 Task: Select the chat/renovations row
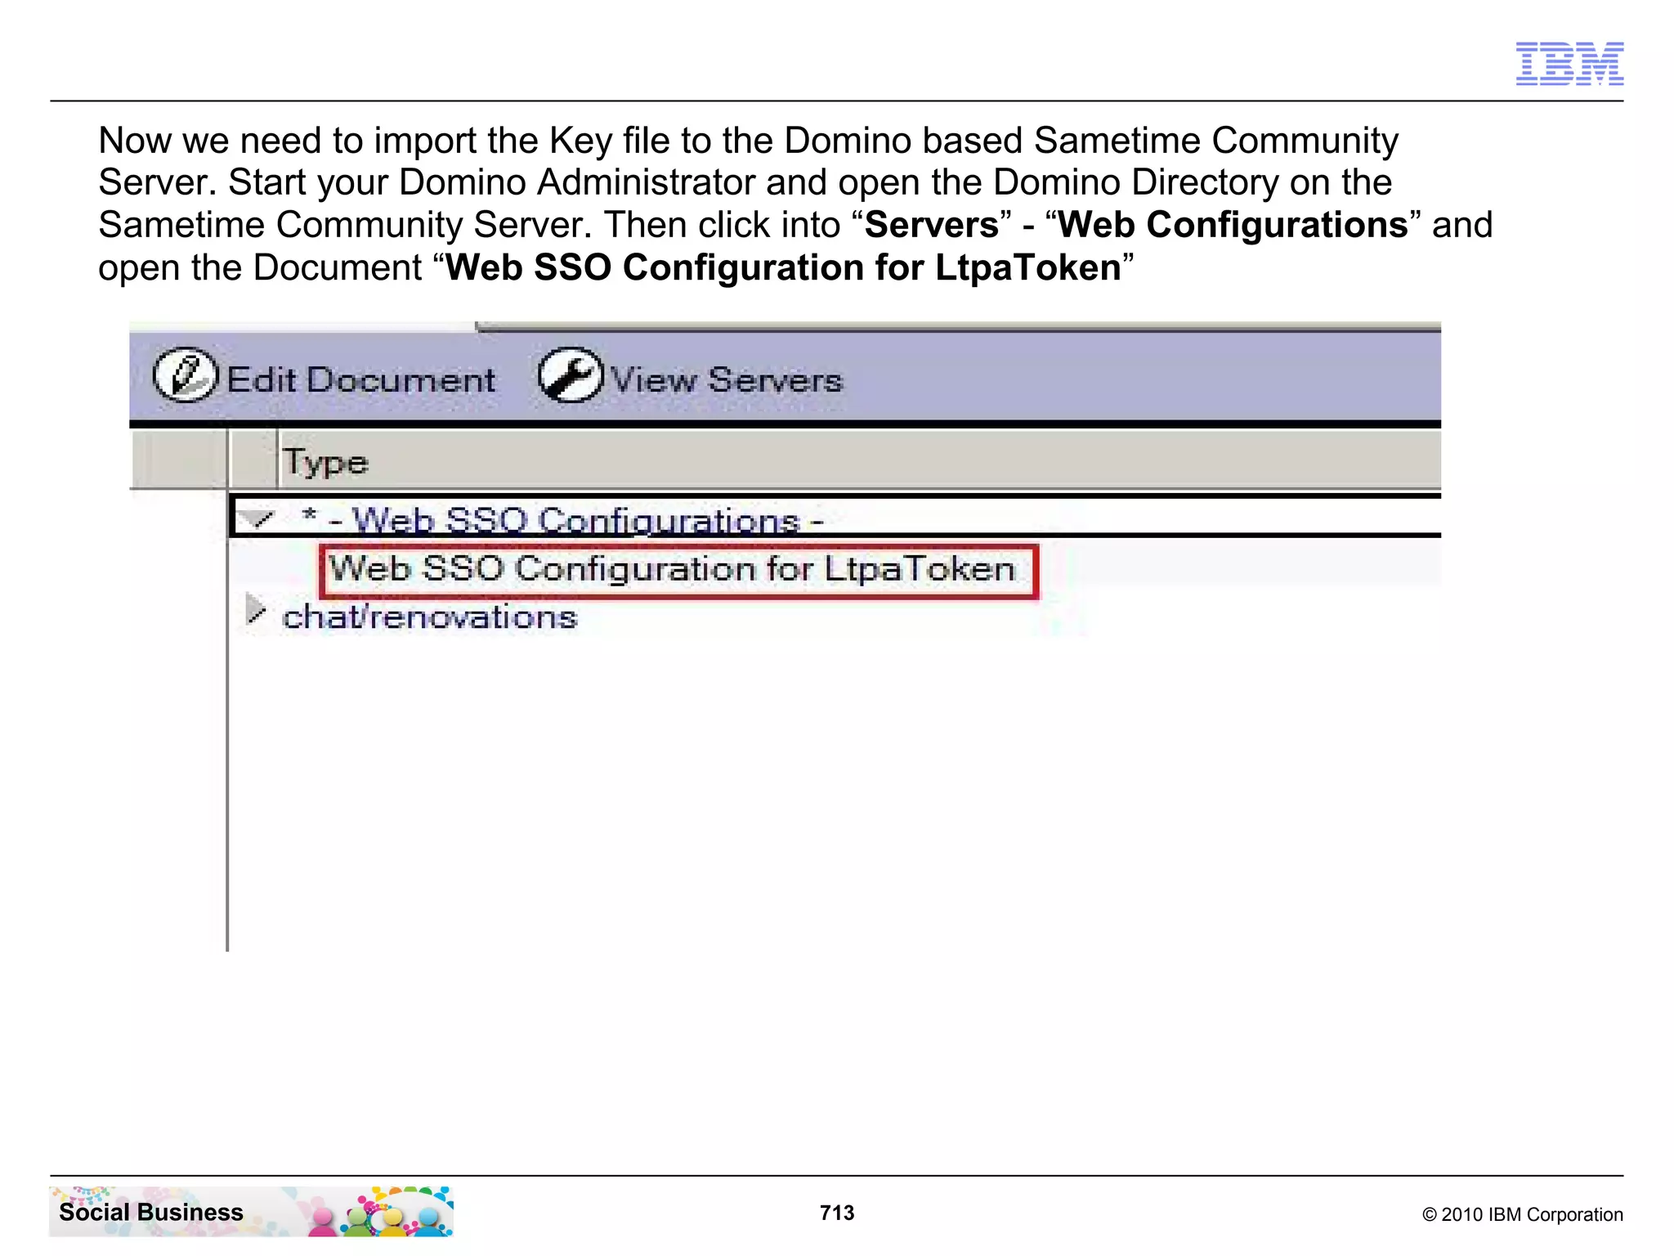[430, 617]
